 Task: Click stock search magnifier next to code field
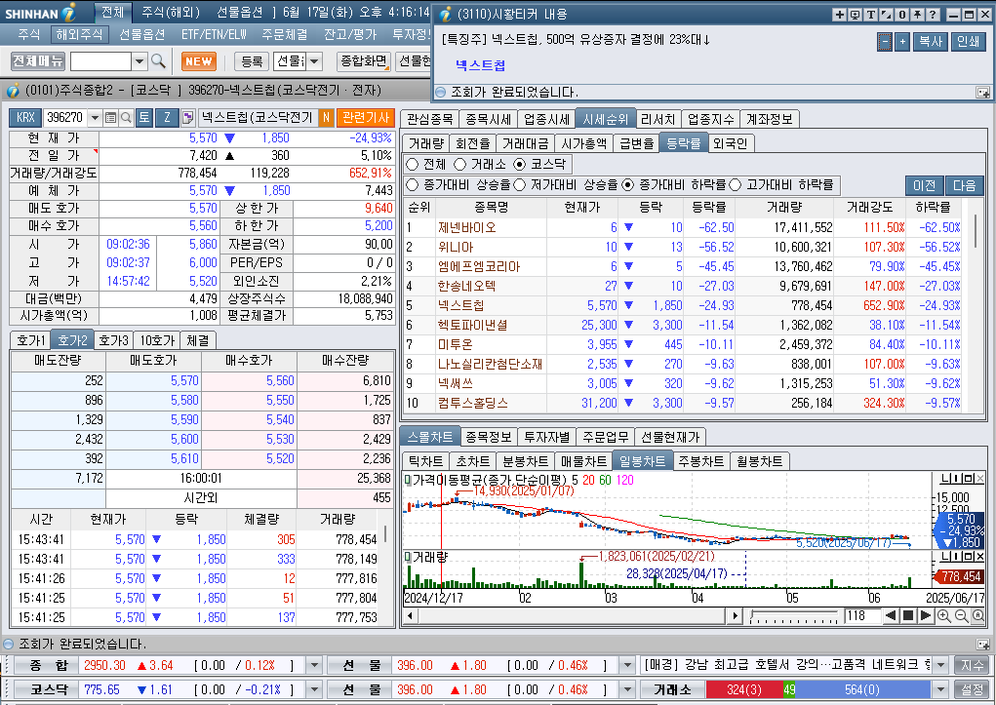click(126, 117)
